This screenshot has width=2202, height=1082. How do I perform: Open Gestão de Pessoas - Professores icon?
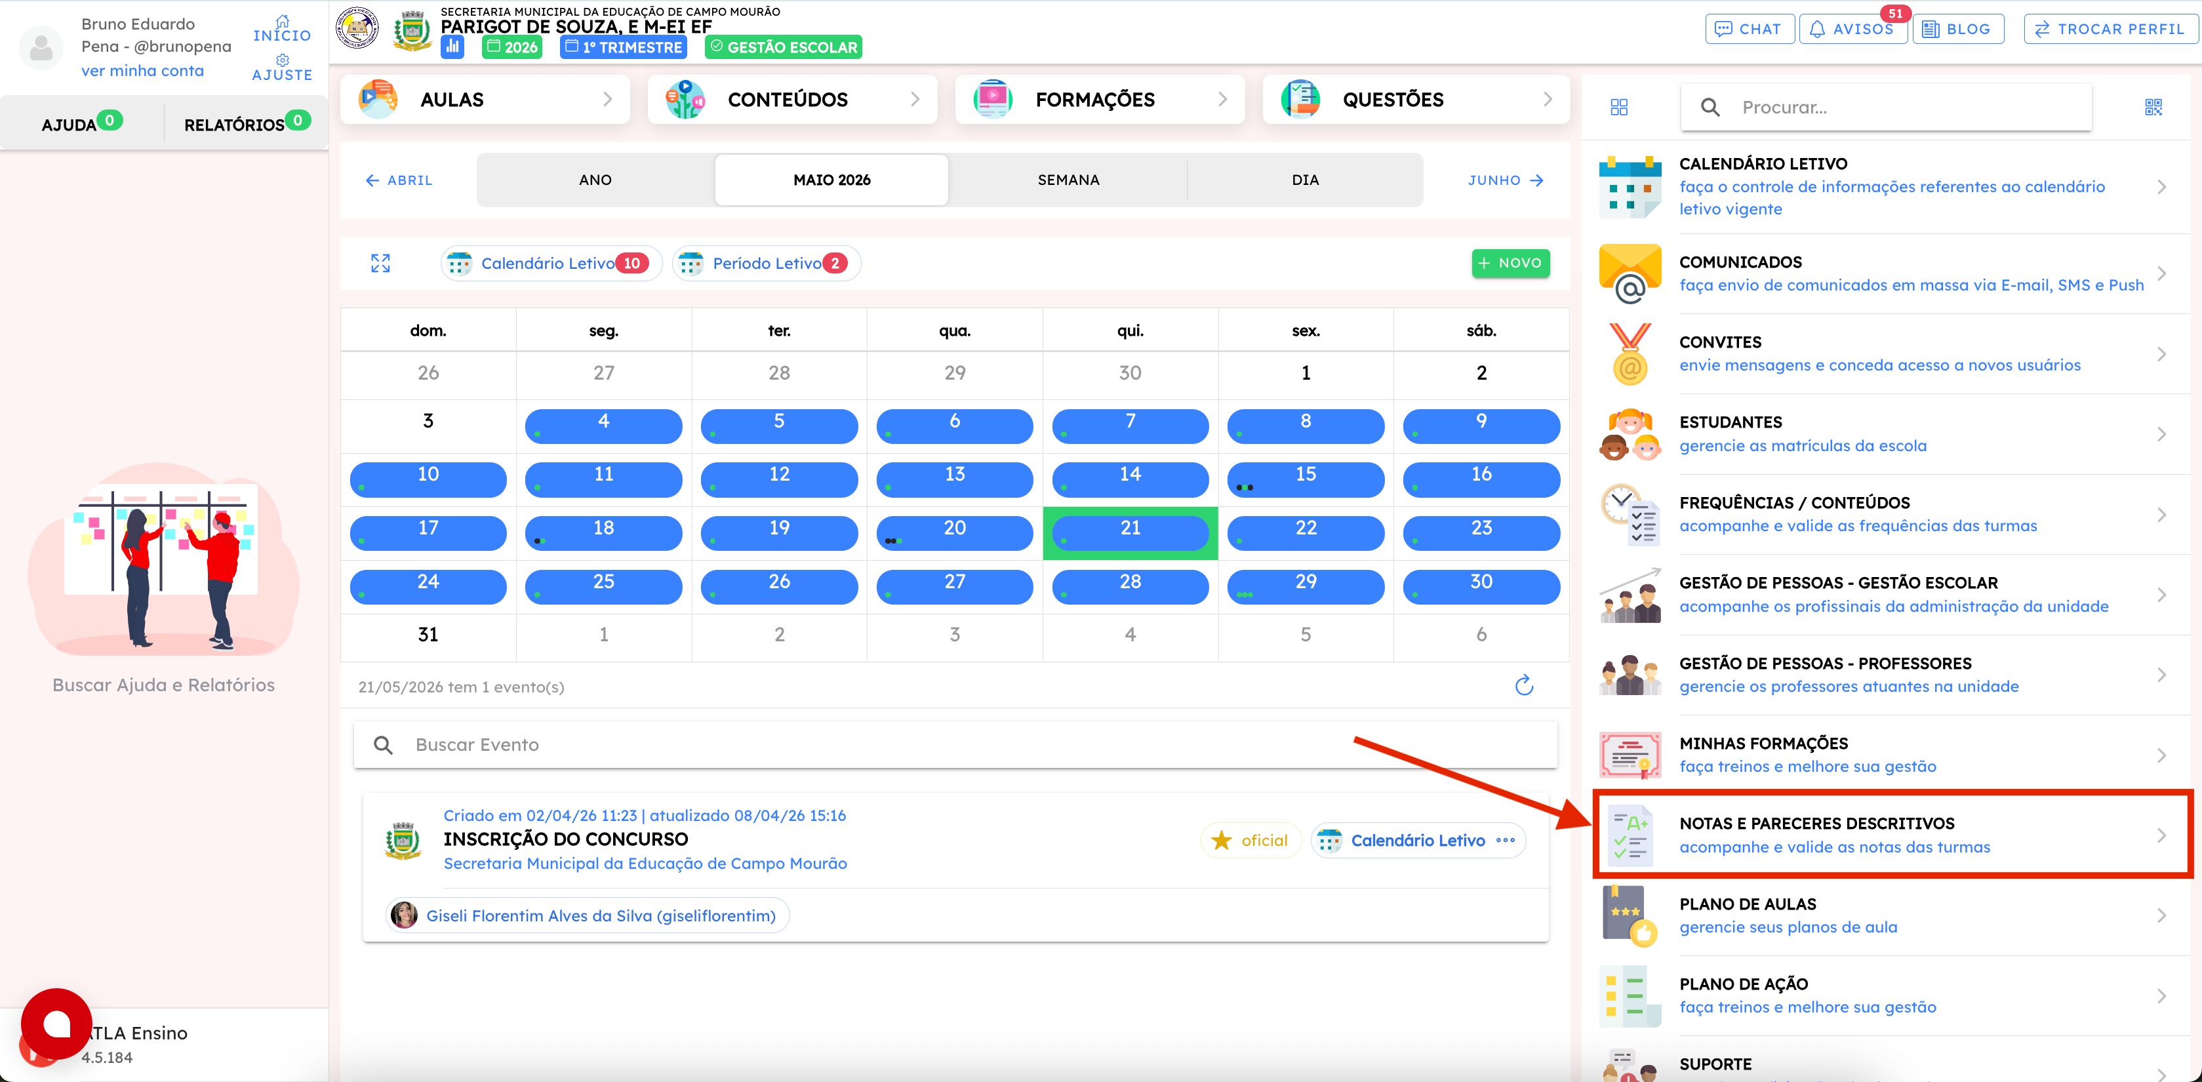(x=1630, y=675)
